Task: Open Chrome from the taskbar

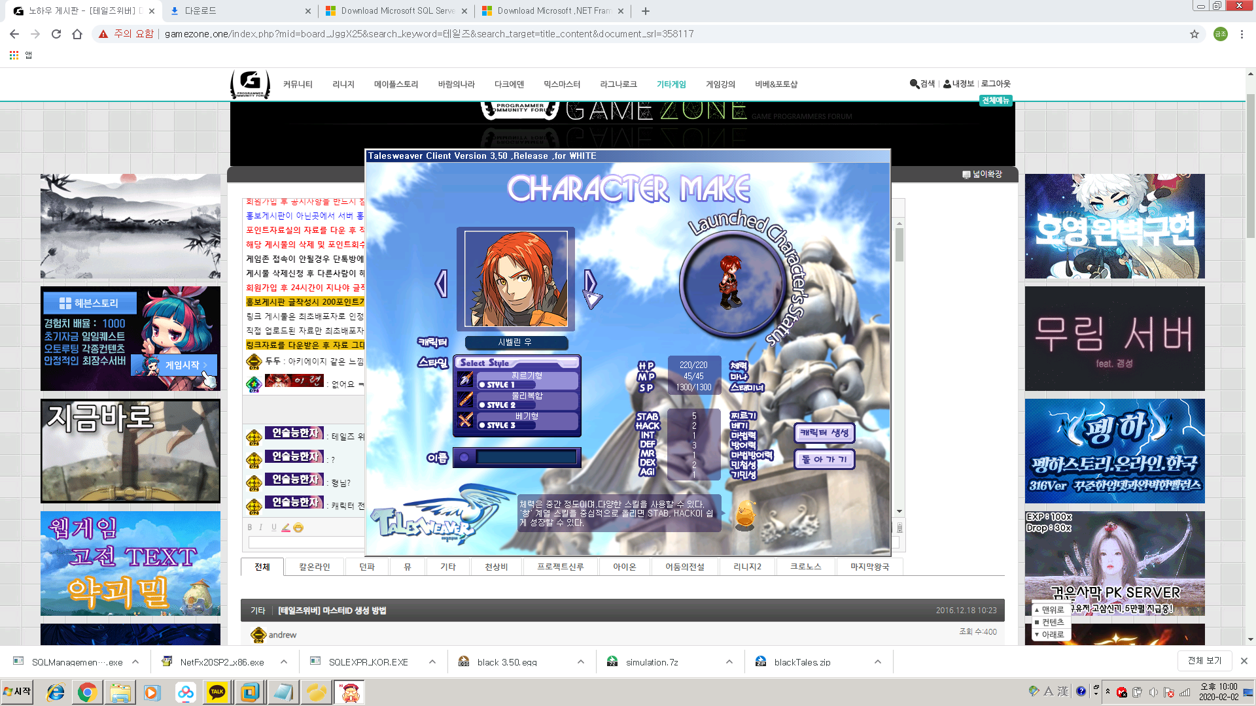Action: click(x=87, y=692)
